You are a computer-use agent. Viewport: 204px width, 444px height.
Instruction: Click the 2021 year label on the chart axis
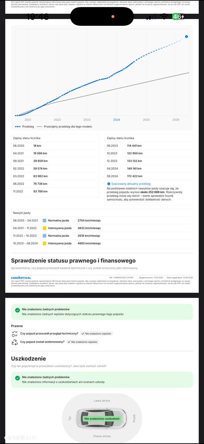point(28,120)
